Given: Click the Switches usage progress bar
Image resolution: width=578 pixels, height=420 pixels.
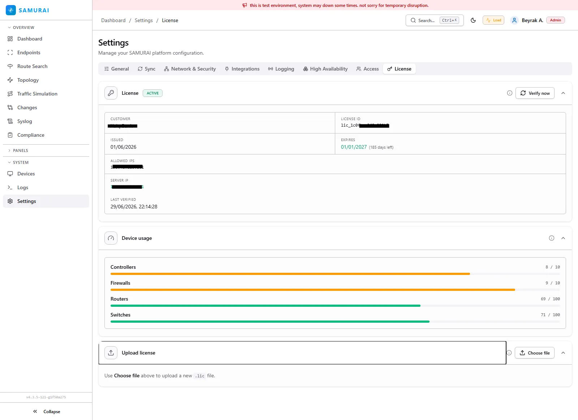Looking at the screenshot, I should pos(335,322).
